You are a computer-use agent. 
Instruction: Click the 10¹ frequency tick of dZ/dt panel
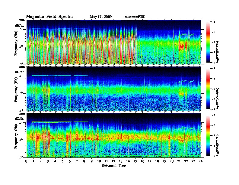[21, 122]
